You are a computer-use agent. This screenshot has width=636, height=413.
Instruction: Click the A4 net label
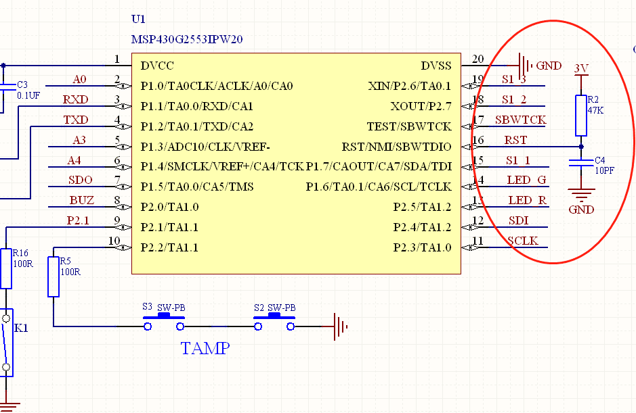click(x=74, y=160)
